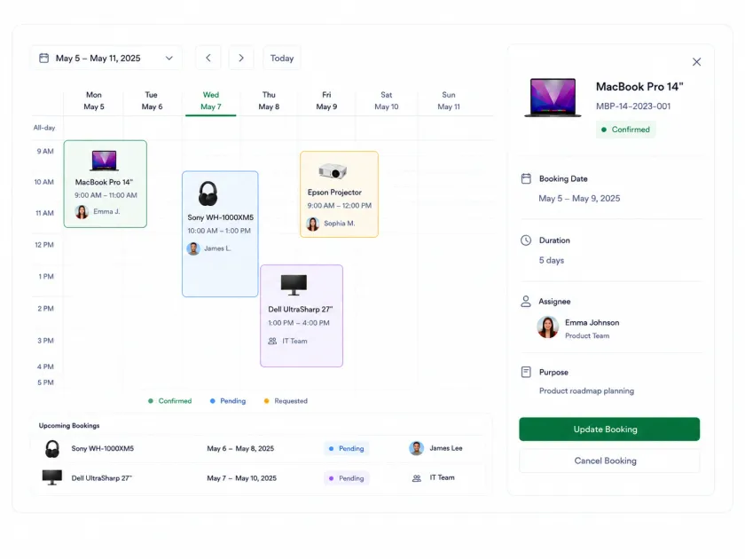Select the Sun May 11 column header
The width and height of the screenshot is (745, 559).
pyautogui.click(x=449, y=101)
